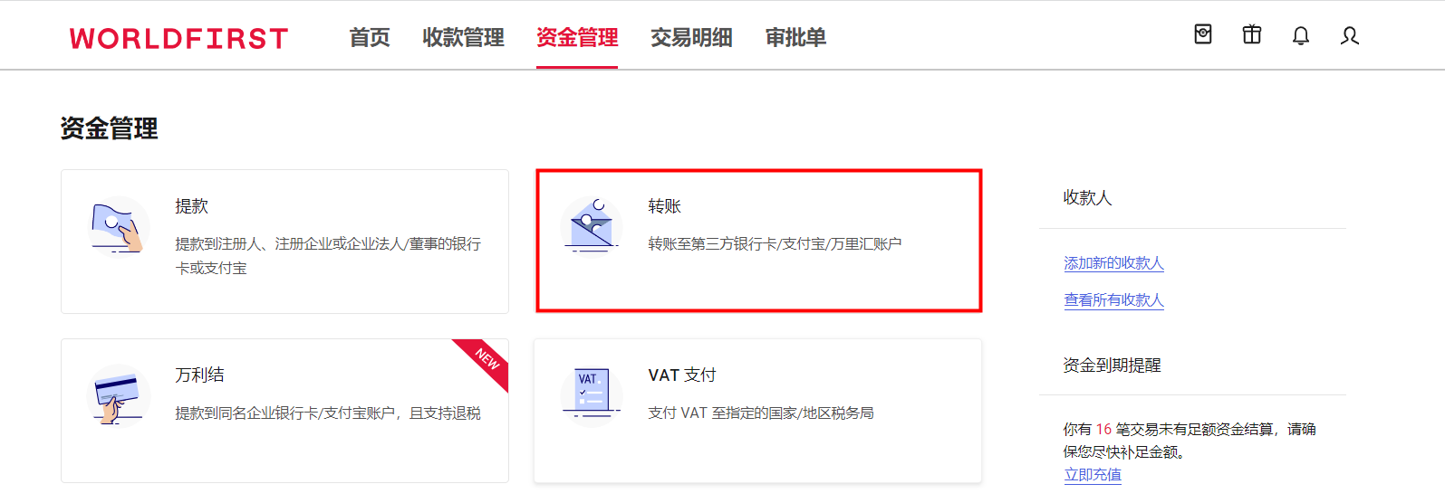The width and height of the screenshot is (1445, 503).
Task: Open the notification bell
Action: (x=1301, y=35)
